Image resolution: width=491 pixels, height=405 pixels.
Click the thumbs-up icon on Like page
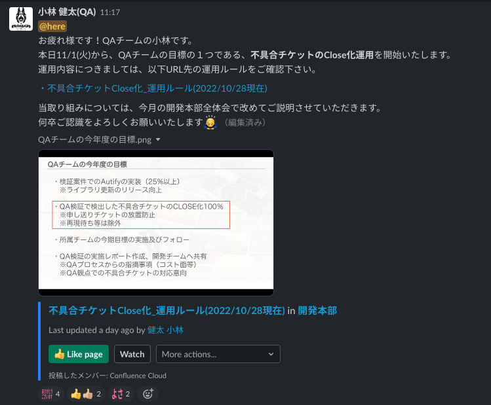click(x=60, y=354)
